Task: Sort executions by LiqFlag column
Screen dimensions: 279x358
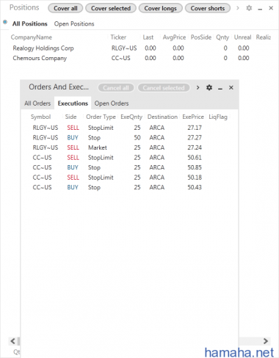Action: coord(218,117)
